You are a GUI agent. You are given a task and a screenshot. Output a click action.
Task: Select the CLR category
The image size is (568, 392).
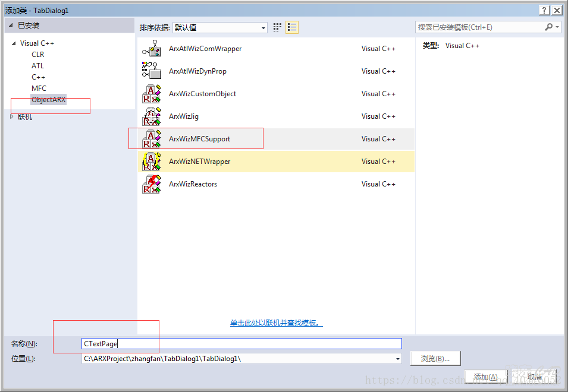click(38, 55)
